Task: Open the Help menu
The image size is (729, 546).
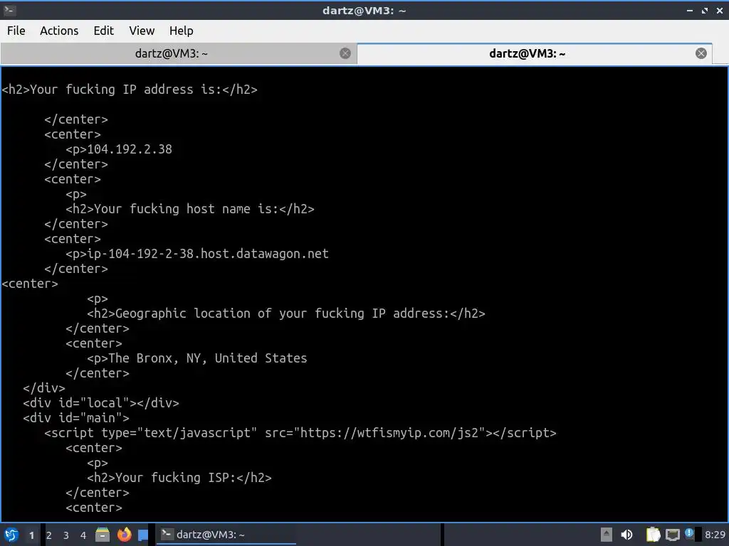Action: pyautogui.click(x=181, y=31)
